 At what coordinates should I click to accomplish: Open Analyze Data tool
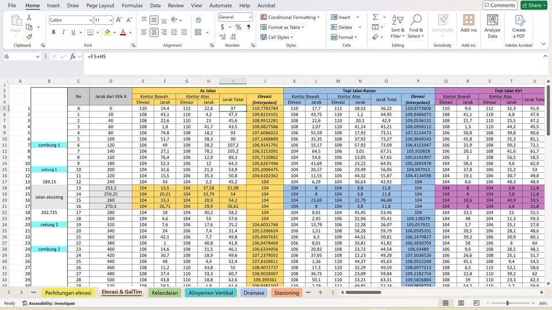492,26
